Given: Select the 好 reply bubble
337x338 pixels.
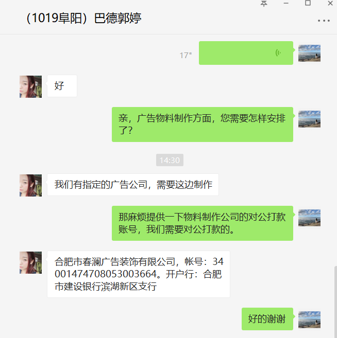Looking at the screenshot, I should coord(62,86).
